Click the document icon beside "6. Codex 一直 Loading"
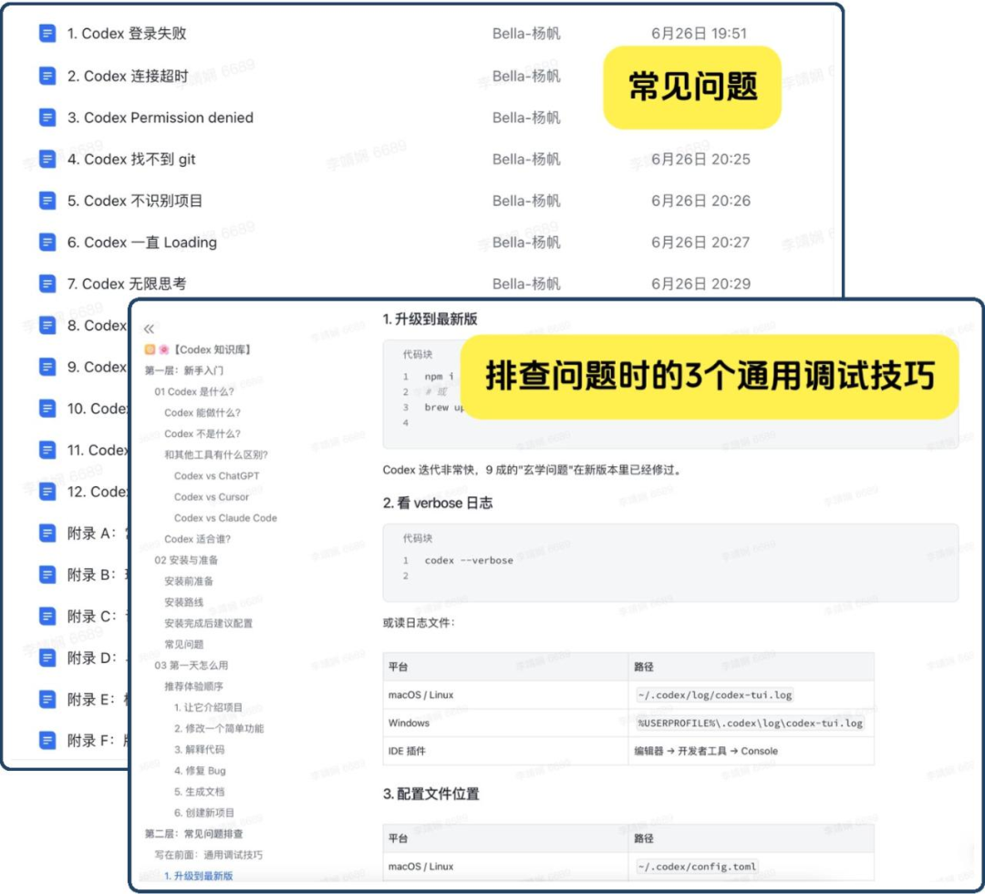Image resolution: width=985 pixels, height=894 pixels. (x=47, y=242)
